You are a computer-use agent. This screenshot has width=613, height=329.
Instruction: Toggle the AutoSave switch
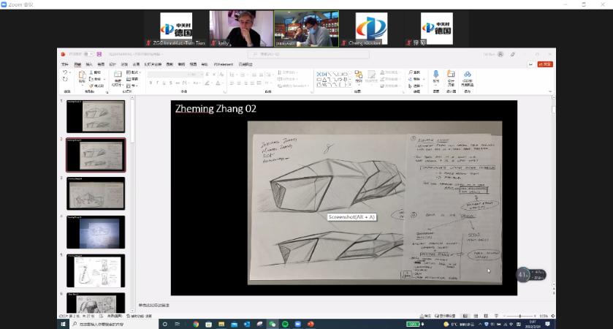[88, 54]
